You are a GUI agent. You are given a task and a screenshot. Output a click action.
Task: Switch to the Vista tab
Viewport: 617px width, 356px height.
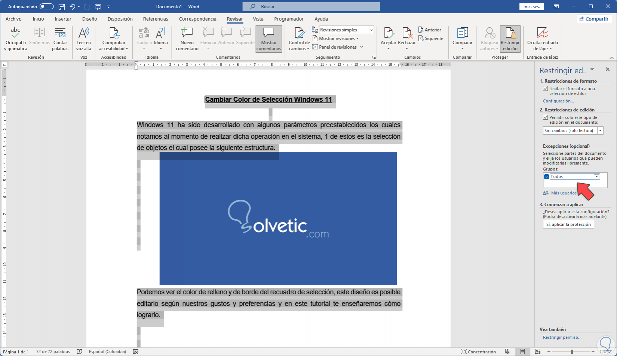tap(258, 19)
